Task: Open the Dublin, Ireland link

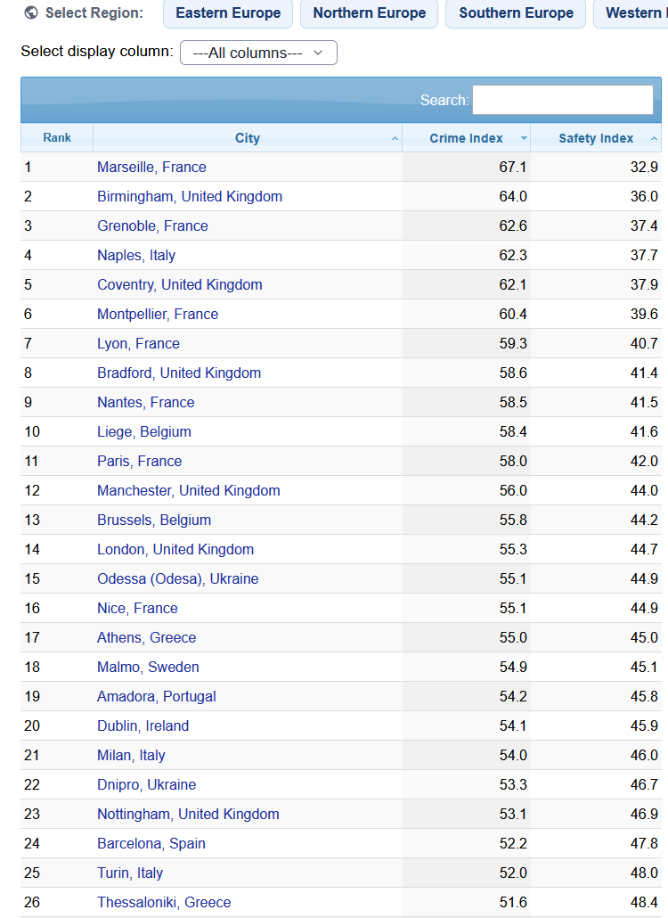Action: [x=143, y=726]
